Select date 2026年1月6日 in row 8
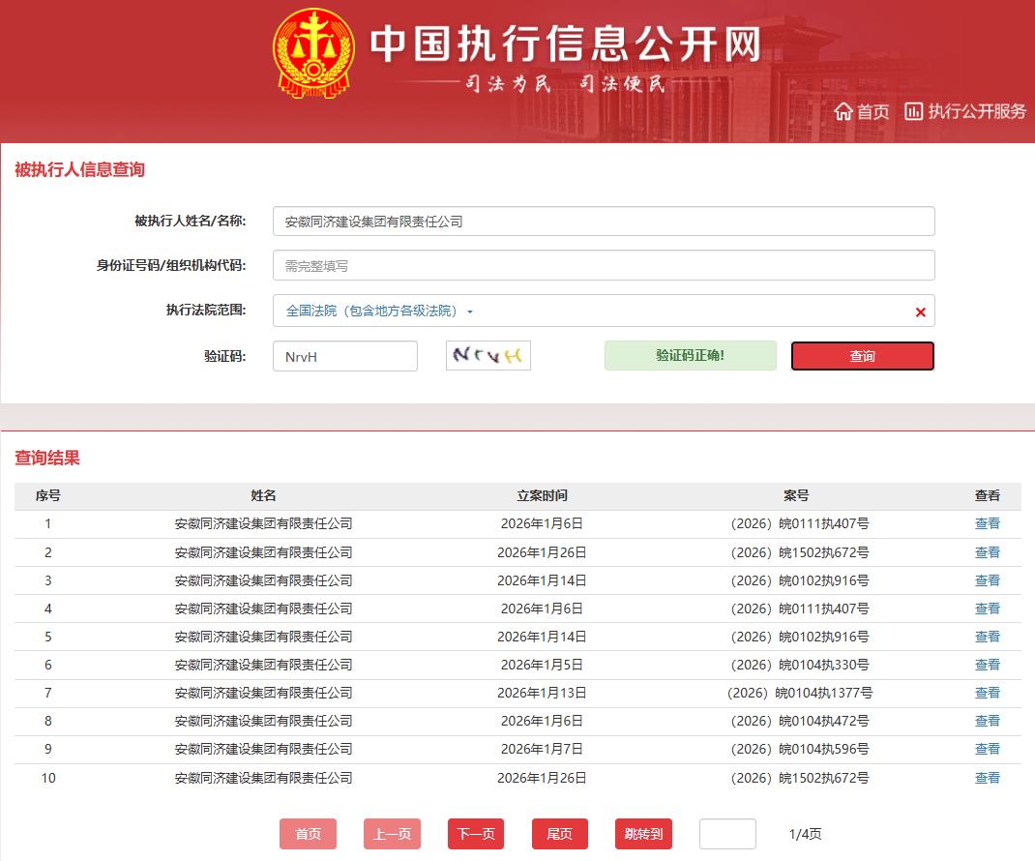This screenshot has width=1035, height=861. pos(542,721)
